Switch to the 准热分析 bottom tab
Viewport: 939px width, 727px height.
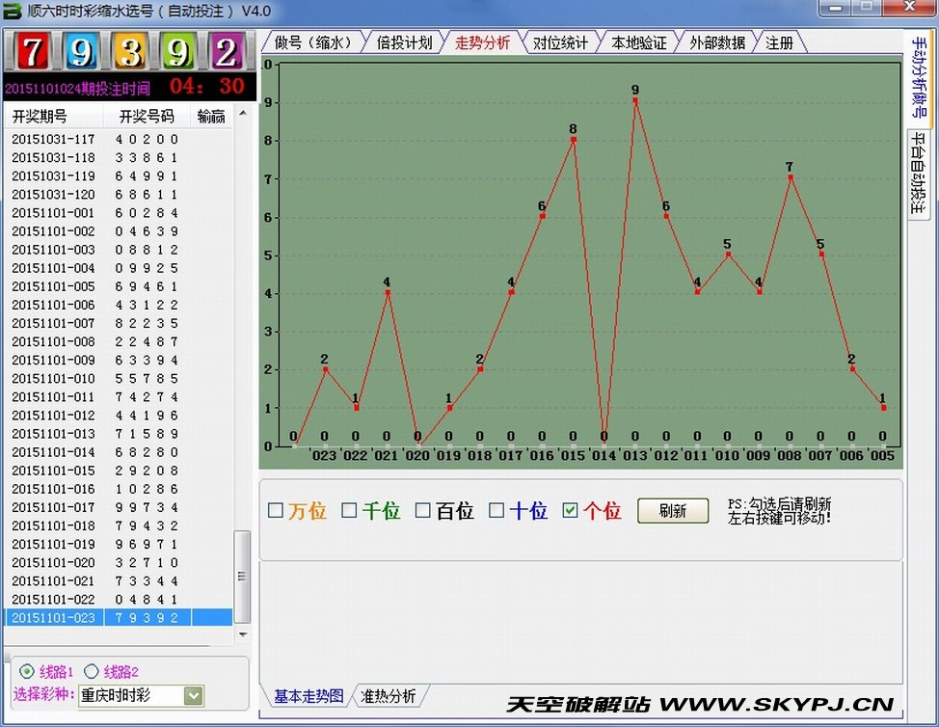tap(389, 696)
